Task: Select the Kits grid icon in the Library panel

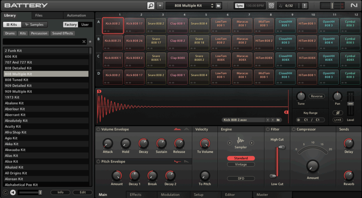Action: pyautogui.click(x=8, y=24)
